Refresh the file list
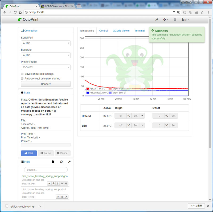This screenshot has width=213, height=212. pyautogui.click(x=62, y=162)
